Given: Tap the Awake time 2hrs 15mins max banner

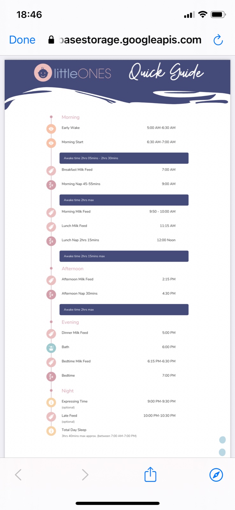Looking at the screenshot, I should coord(124,256).
